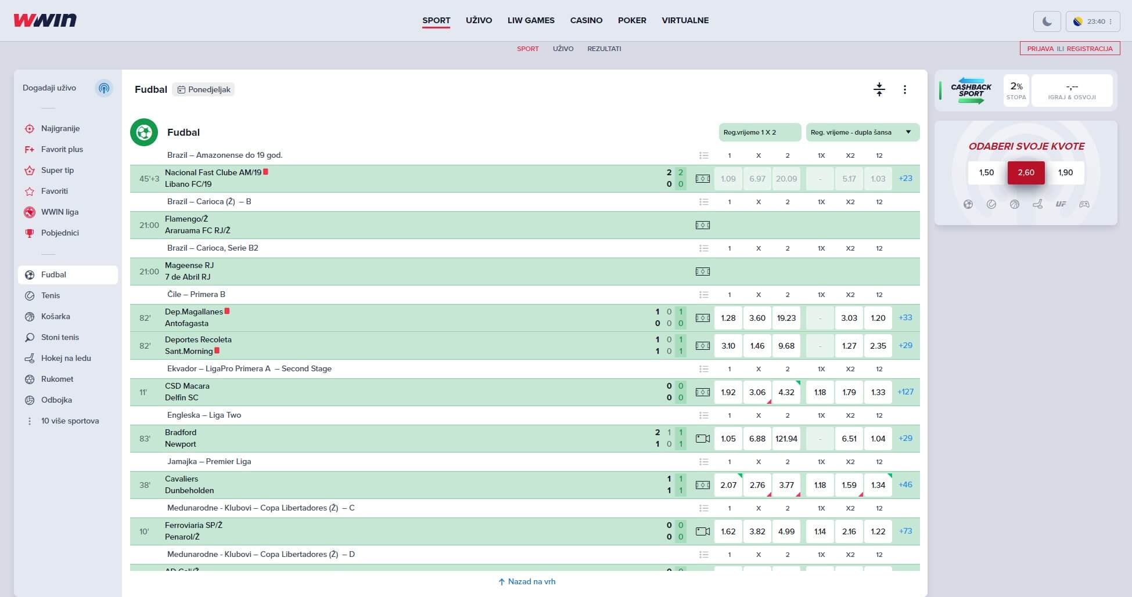Open list icon for Engleska Liga Two
The height and width of the screenshot is (597, 1132).
point(703,415)
